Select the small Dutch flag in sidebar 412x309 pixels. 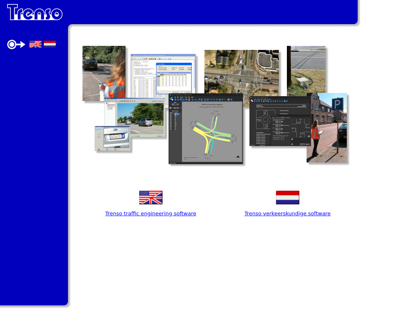pos(50,44)
